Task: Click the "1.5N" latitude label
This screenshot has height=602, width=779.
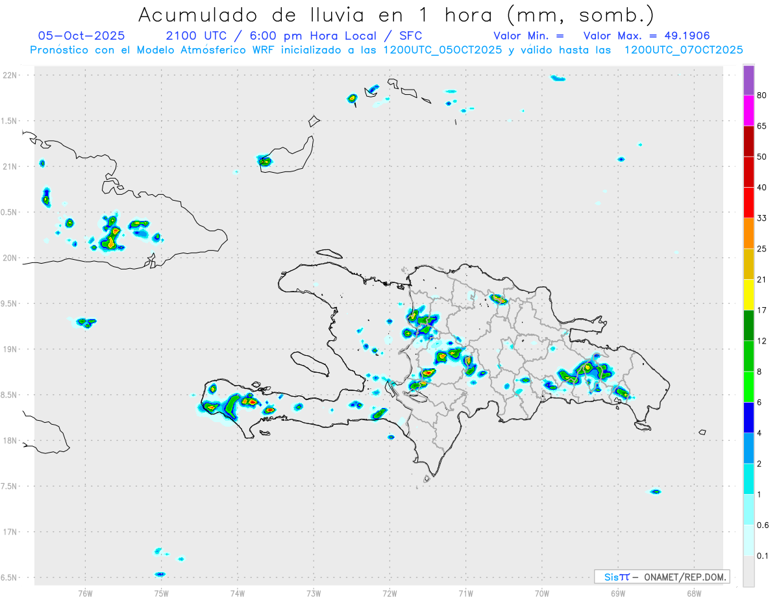Action: coord(10,121)
